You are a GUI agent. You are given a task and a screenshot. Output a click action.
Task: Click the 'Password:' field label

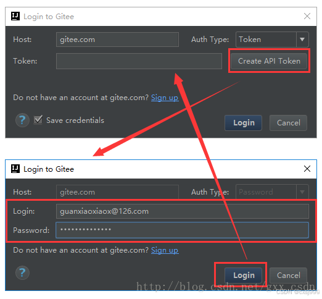(31, 230)
